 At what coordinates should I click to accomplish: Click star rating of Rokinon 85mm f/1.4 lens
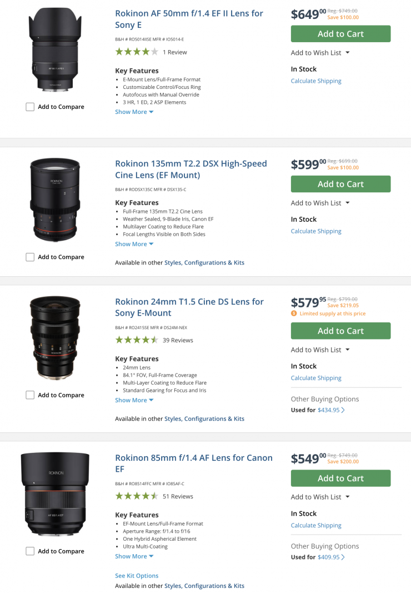[x=137, y=496]
